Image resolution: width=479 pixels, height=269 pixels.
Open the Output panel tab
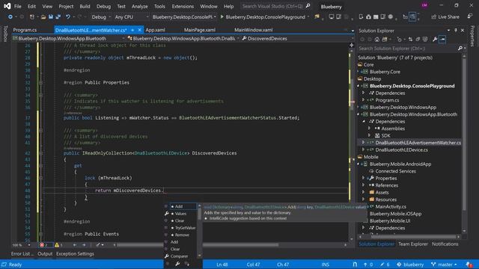click(x=45, y=254)
